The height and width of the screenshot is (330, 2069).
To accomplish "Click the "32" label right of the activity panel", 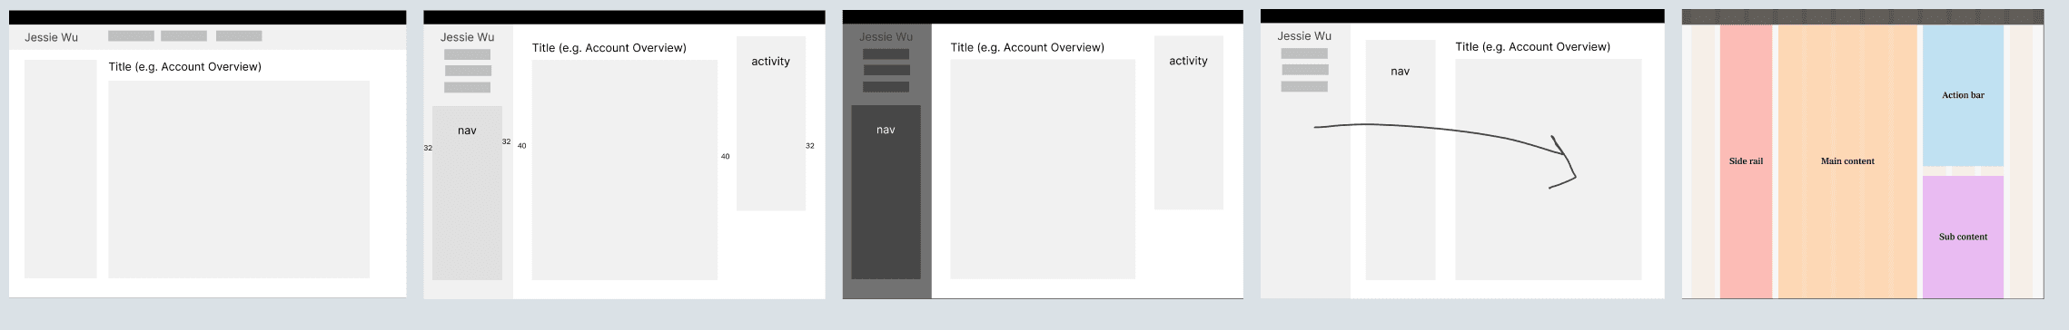I will [x=810, y=145].
